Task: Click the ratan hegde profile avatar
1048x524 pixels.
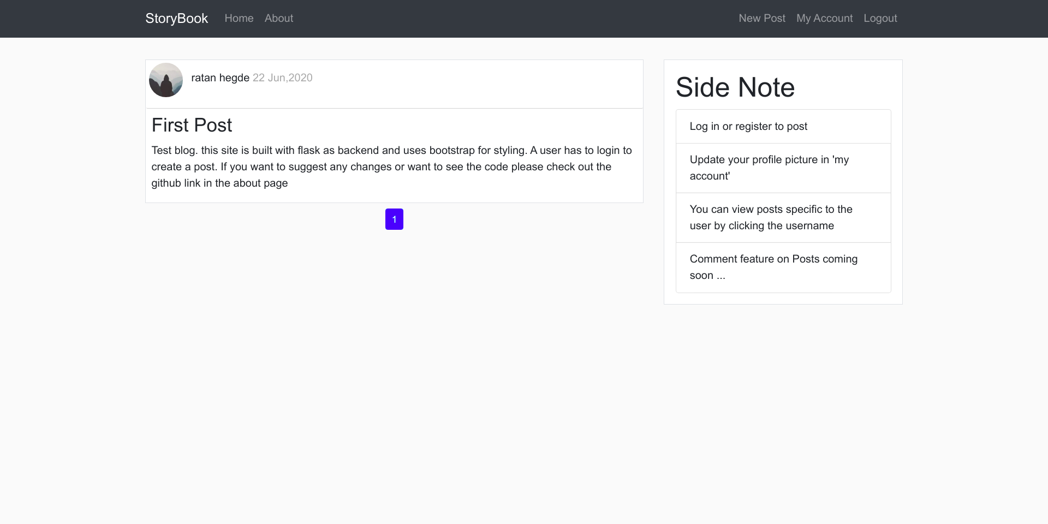Action: [165, 80]
